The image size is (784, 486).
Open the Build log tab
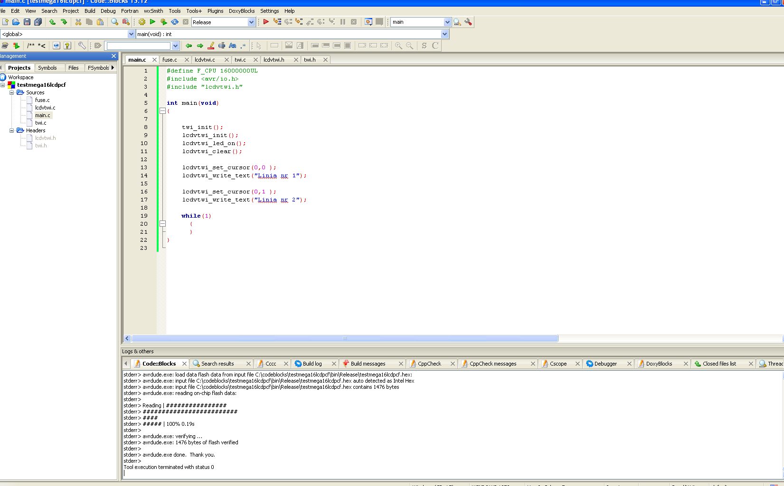(x=312, y=364)
